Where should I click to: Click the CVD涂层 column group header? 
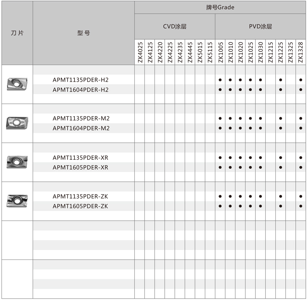tap(175, 26)
